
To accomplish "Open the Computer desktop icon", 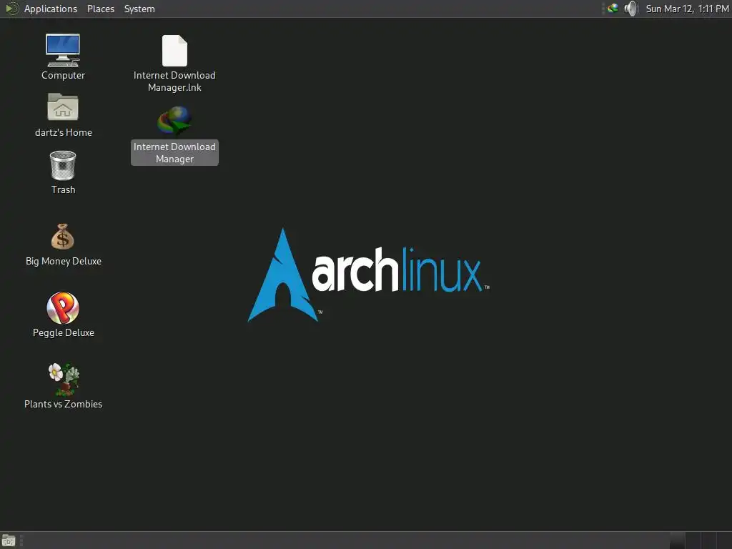I will pyautogui.click(x=63, y=50).
